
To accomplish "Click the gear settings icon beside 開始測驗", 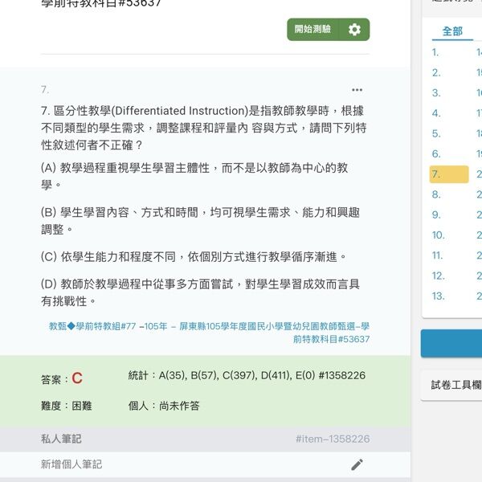I will [x=354, y=30].
